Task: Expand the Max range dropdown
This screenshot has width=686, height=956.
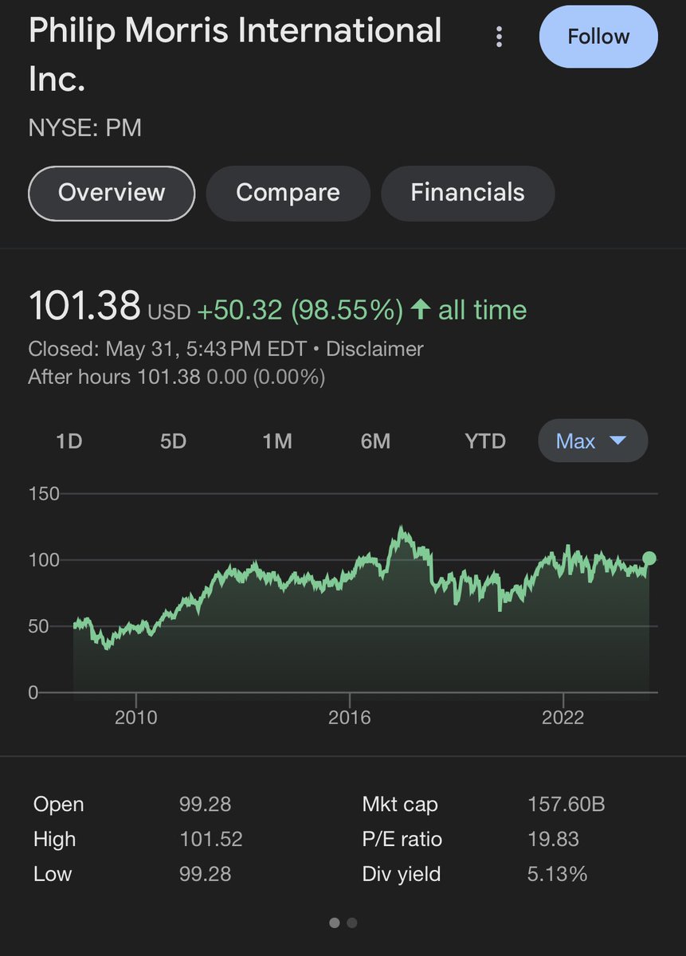Action: (x=593, y=441)
